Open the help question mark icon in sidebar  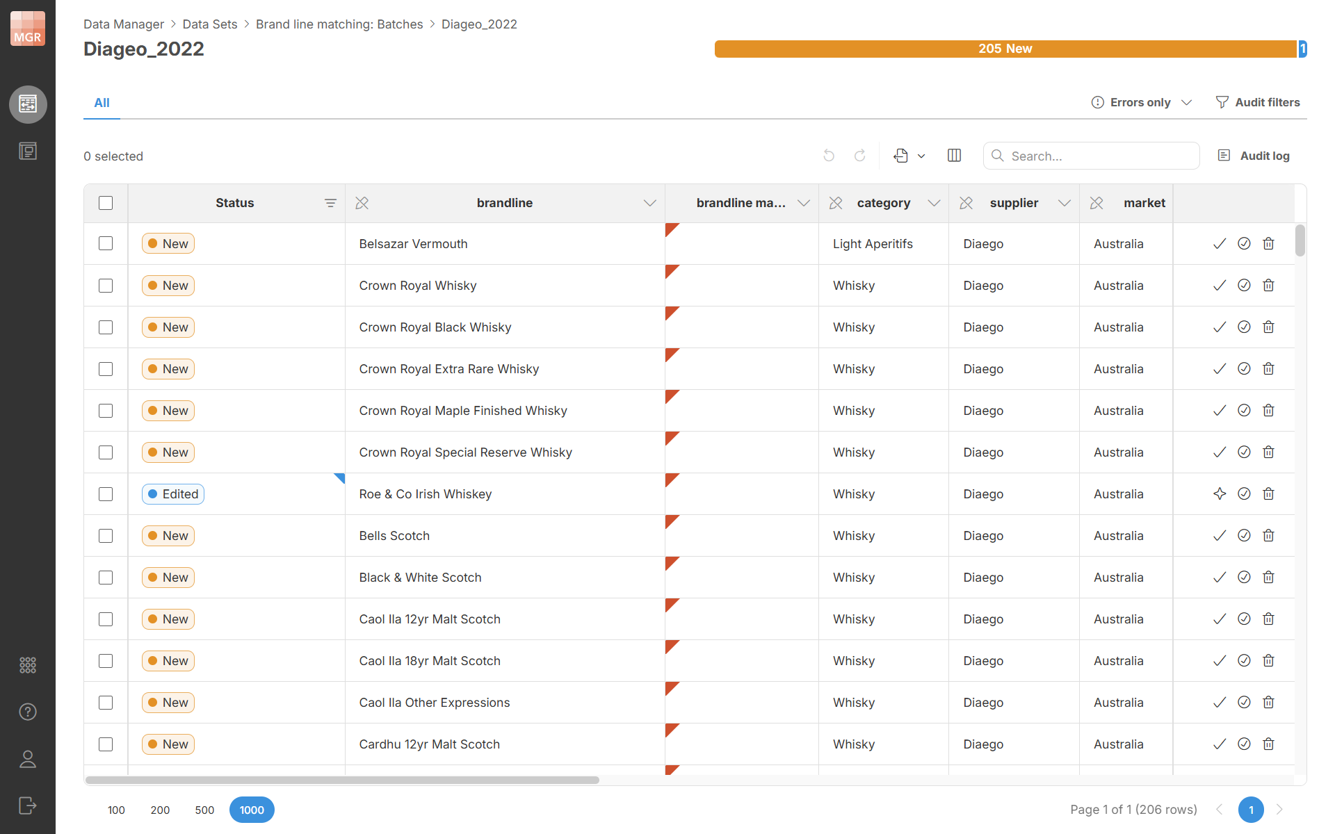tap(28, 712)
